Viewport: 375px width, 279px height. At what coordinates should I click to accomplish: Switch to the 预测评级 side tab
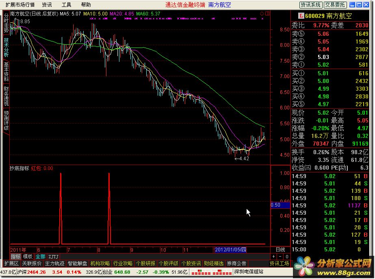6,120
